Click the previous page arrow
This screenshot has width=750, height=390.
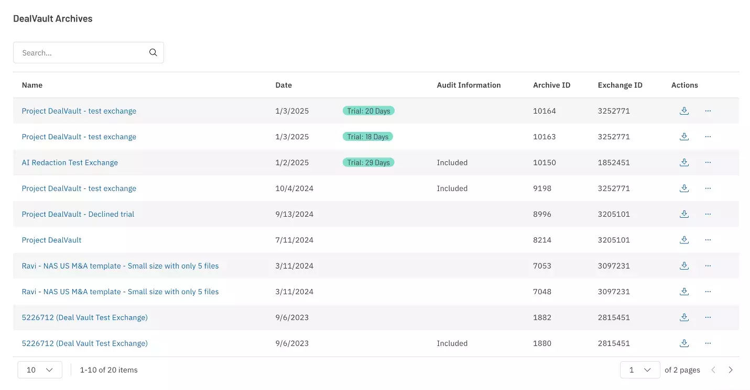pyautogui.click(x=713, y=370)
